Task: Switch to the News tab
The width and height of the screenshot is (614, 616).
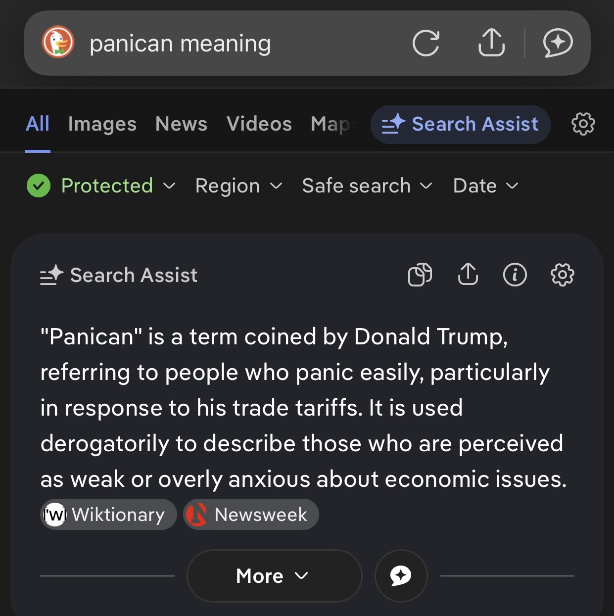Action: 181,124
